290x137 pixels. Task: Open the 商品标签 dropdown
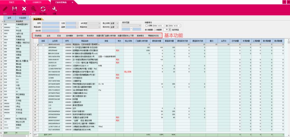pos(94,27)
